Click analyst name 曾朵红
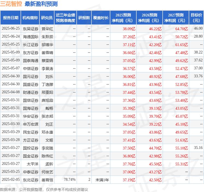 tap(47, 29)
